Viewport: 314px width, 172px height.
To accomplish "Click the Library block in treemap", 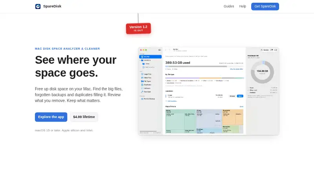I will [209, 118].
